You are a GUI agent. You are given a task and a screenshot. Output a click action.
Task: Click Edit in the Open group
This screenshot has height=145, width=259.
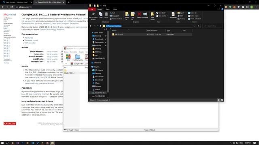coord(180,16)
